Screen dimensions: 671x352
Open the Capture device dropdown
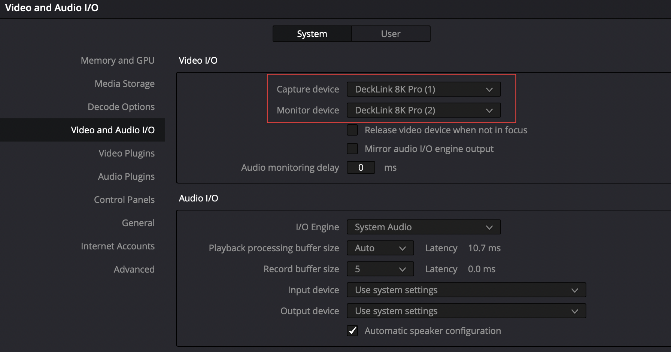(423, 89)
